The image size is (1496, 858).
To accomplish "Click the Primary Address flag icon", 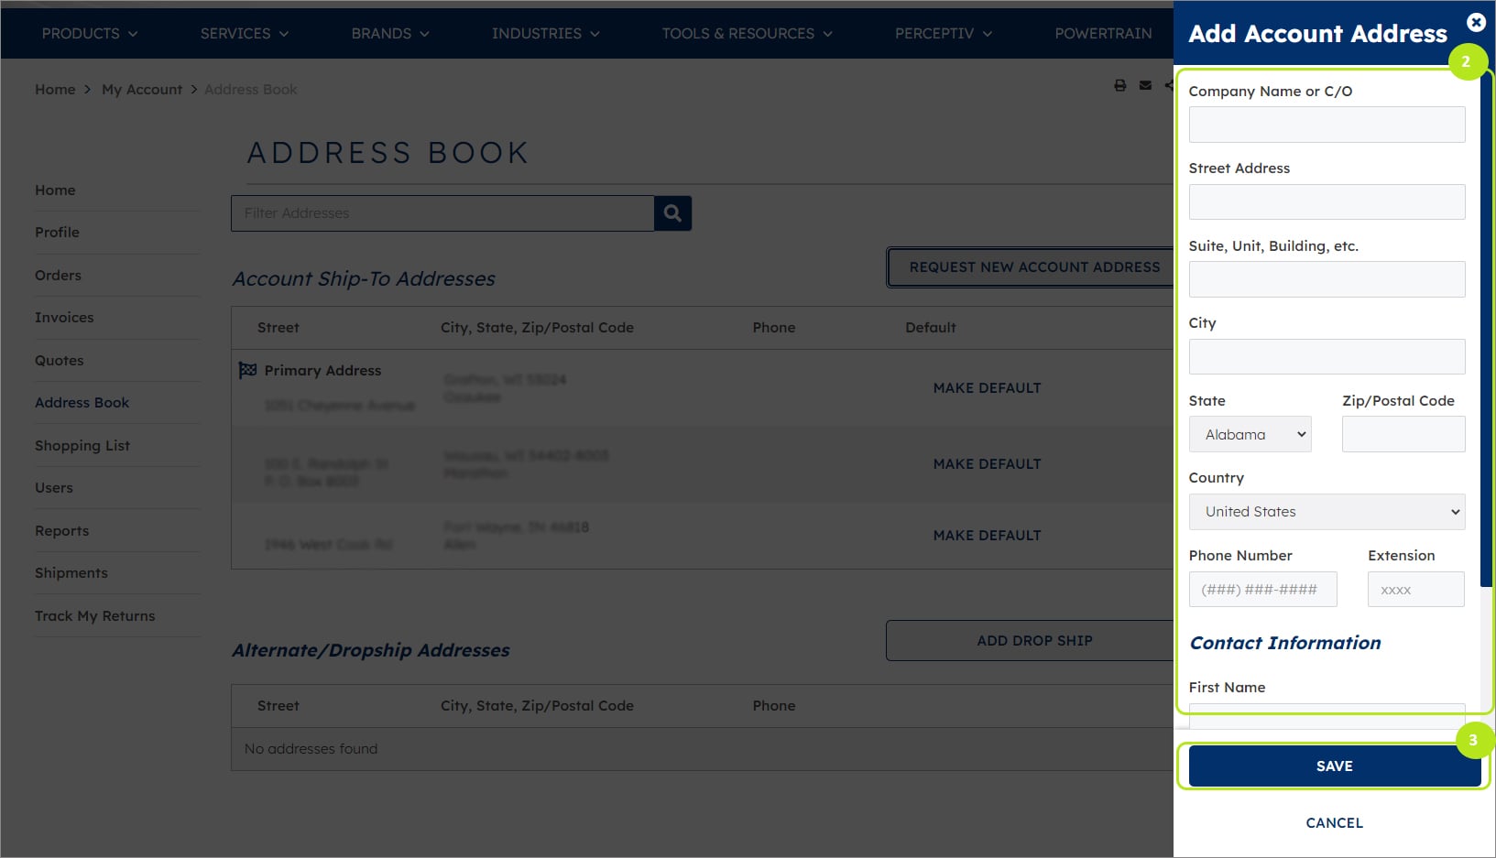I will [247, 370].
